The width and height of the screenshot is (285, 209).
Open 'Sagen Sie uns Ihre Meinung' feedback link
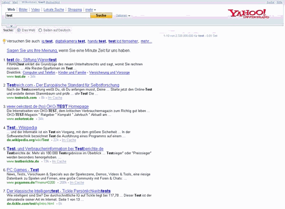pos(32,50)
